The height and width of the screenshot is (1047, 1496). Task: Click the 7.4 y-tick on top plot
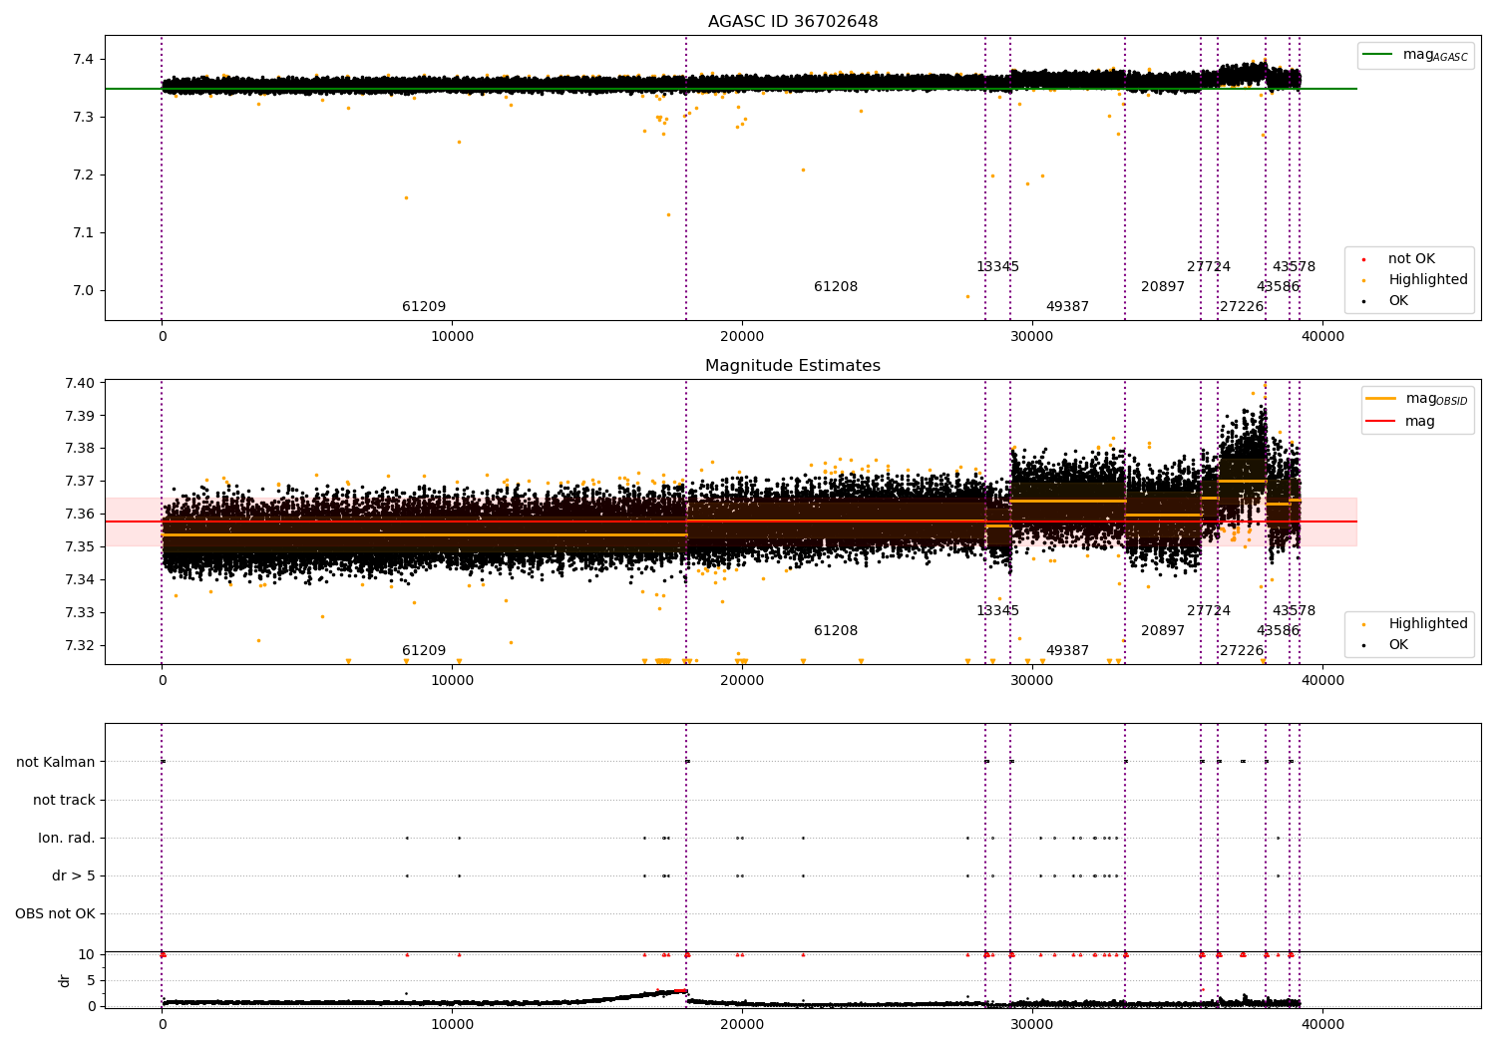84,59
